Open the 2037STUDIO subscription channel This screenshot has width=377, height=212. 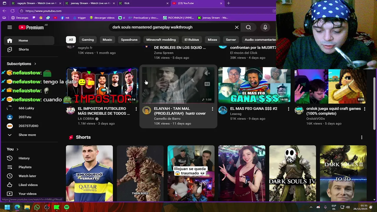(x=29, y=126)
